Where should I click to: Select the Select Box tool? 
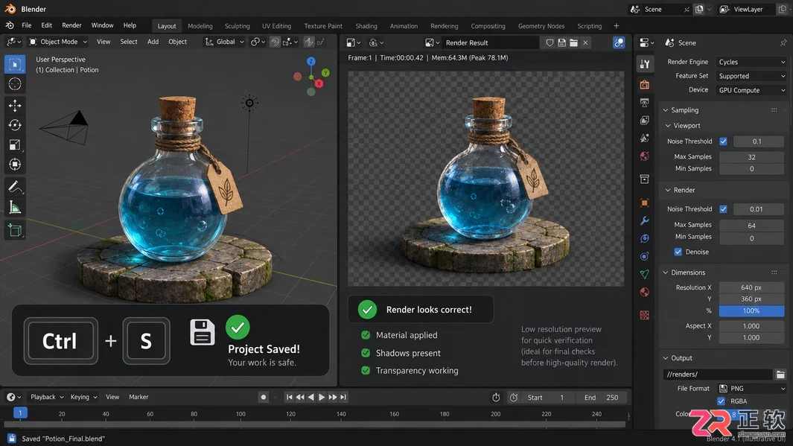(15, 64)
